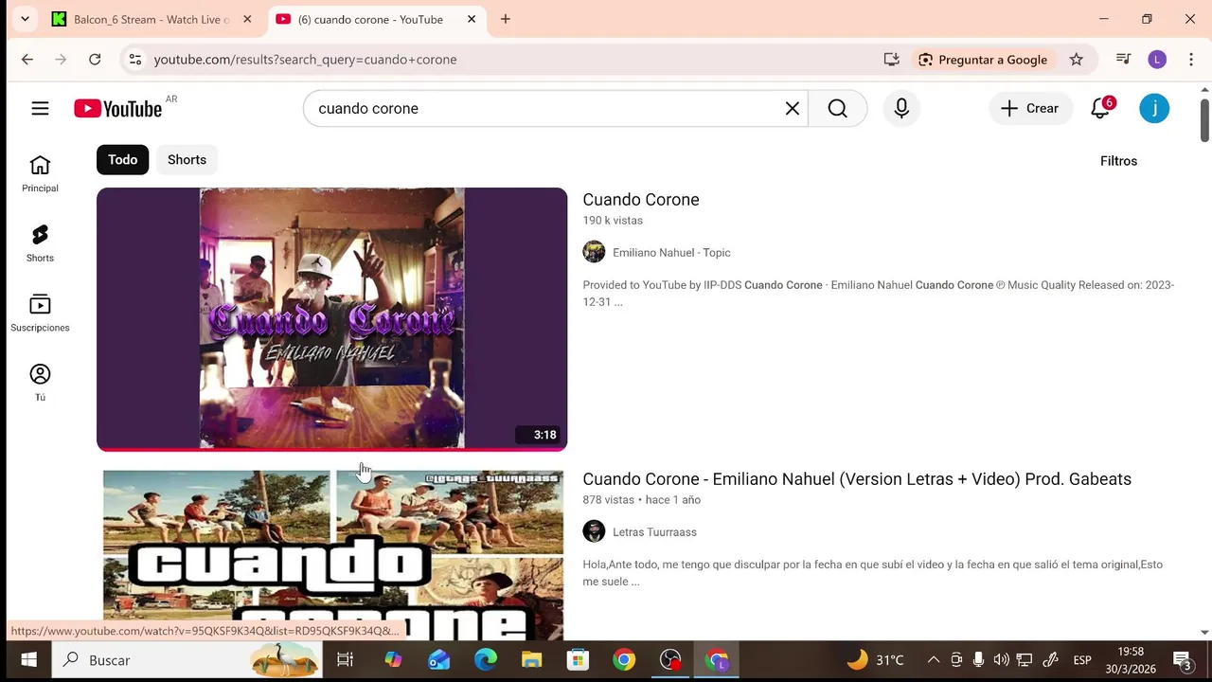The height and width of the screenshot is (682, 1212).
Task: Clear the search box with the X
Action: click(x=793, y=109)
